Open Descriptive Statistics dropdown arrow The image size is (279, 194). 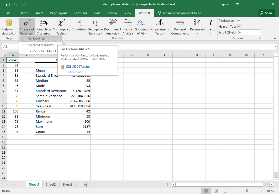point(101,33)
